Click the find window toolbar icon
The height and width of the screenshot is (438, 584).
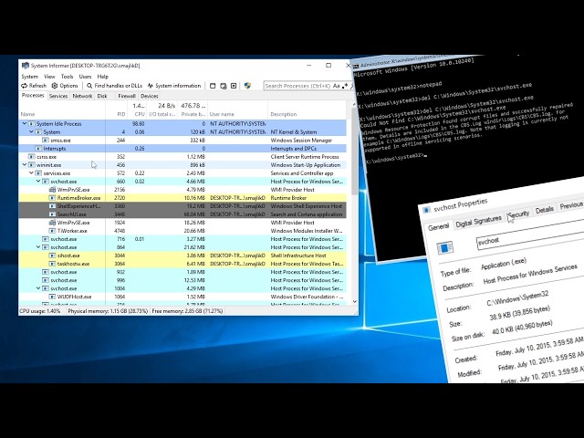tap(213, 86)
